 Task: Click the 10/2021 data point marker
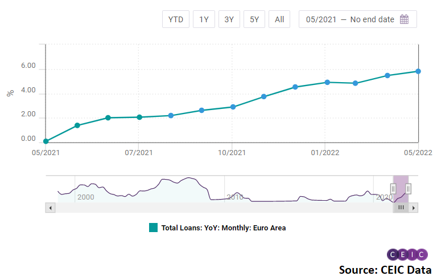(233, 107)
